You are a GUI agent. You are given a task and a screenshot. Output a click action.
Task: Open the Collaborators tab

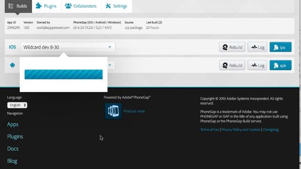[x=81, y=6]
